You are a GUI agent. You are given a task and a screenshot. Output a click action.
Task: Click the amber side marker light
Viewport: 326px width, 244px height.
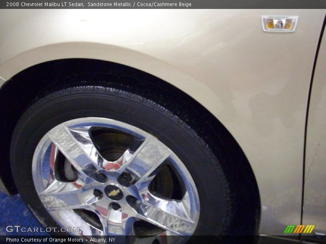[x=280, y=24]
